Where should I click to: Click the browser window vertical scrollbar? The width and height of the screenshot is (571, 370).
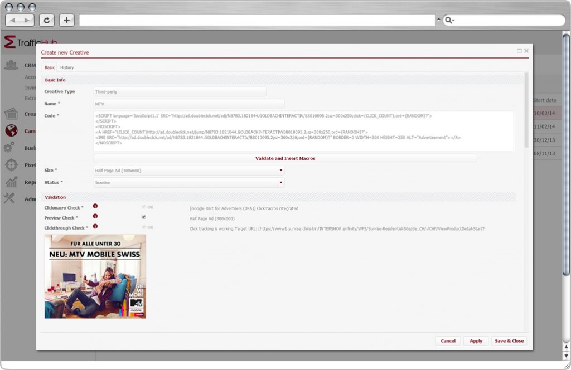[566, 154]
